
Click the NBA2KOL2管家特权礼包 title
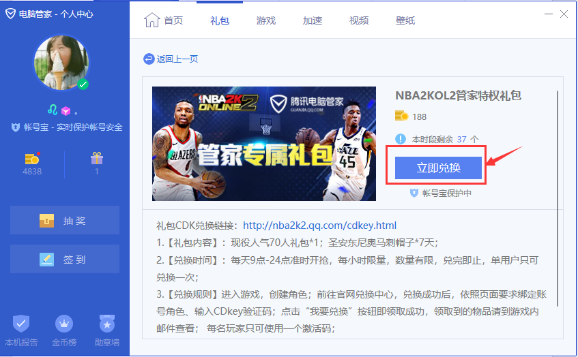click(x=458, y=95)
